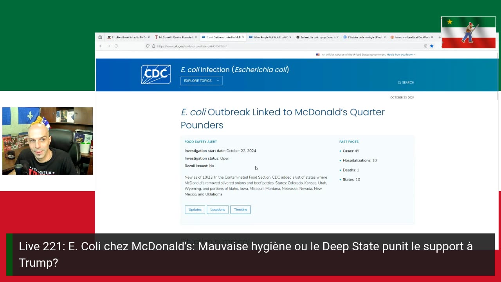The image size is (501, 282).
Task: Close the Escherichia coli symptômes tab
Action: pyautogui.click(x=337, y=37)
